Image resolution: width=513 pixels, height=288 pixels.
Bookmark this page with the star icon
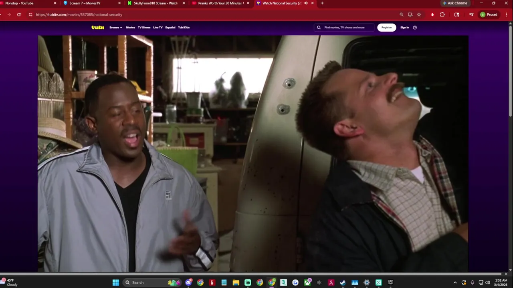click(x=419, y=14)
